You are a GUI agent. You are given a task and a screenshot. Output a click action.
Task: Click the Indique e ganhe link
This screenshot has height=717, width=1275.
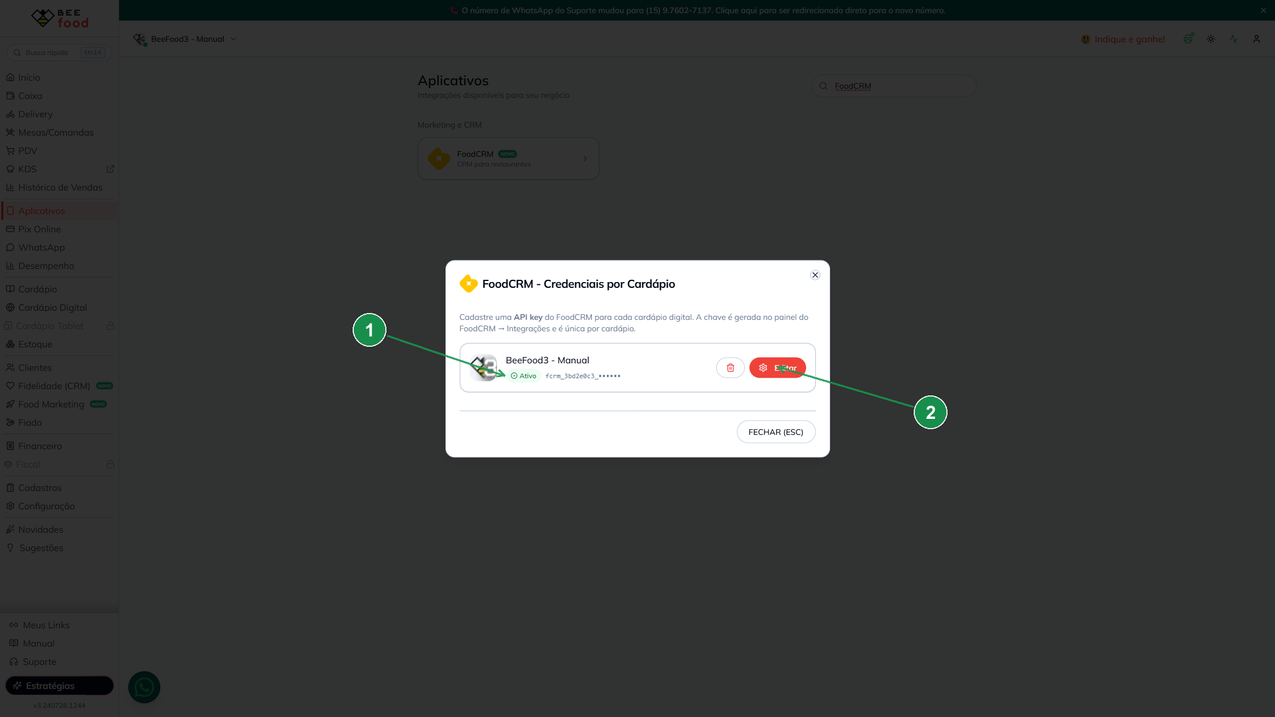(1123, 39)
